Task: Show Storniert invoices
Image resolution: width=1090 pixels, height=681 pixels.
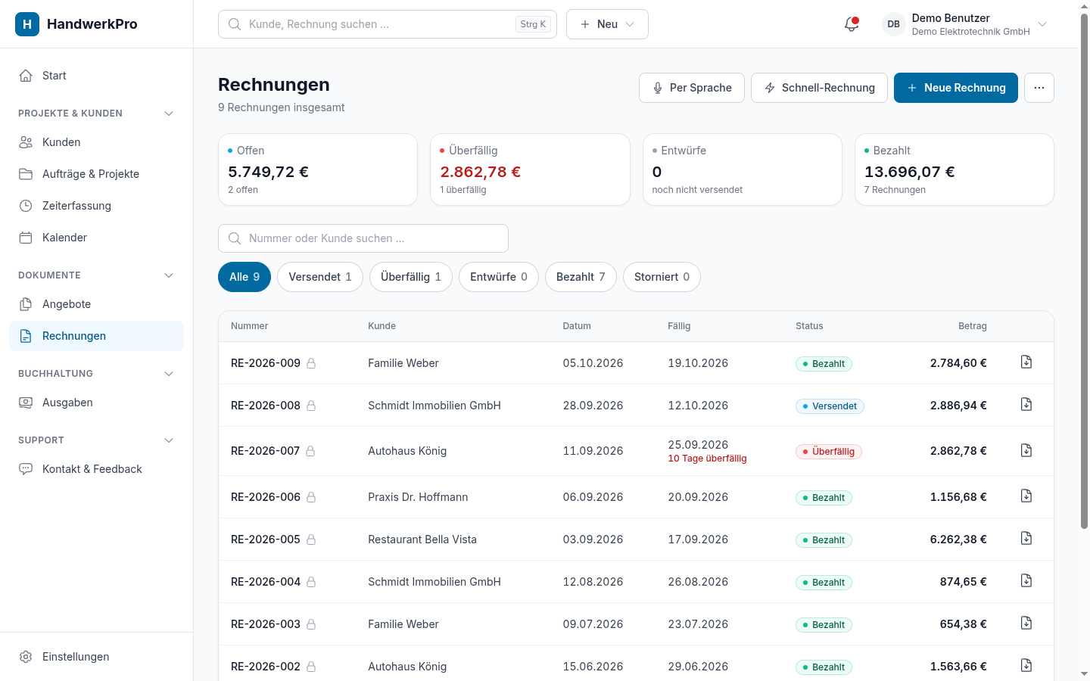Action: pyautogui.click(x=662, y=277)
